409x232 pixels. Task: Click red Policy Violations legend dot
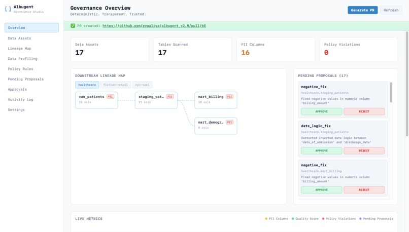323,219
